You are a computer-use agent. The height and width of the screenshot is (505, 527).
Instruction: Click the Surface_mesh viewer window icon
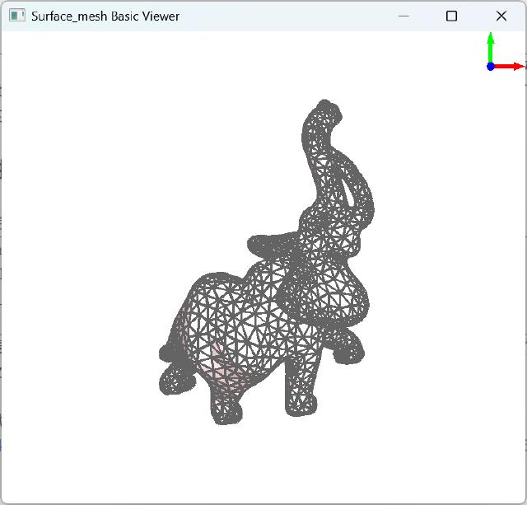tap(16, 16)
